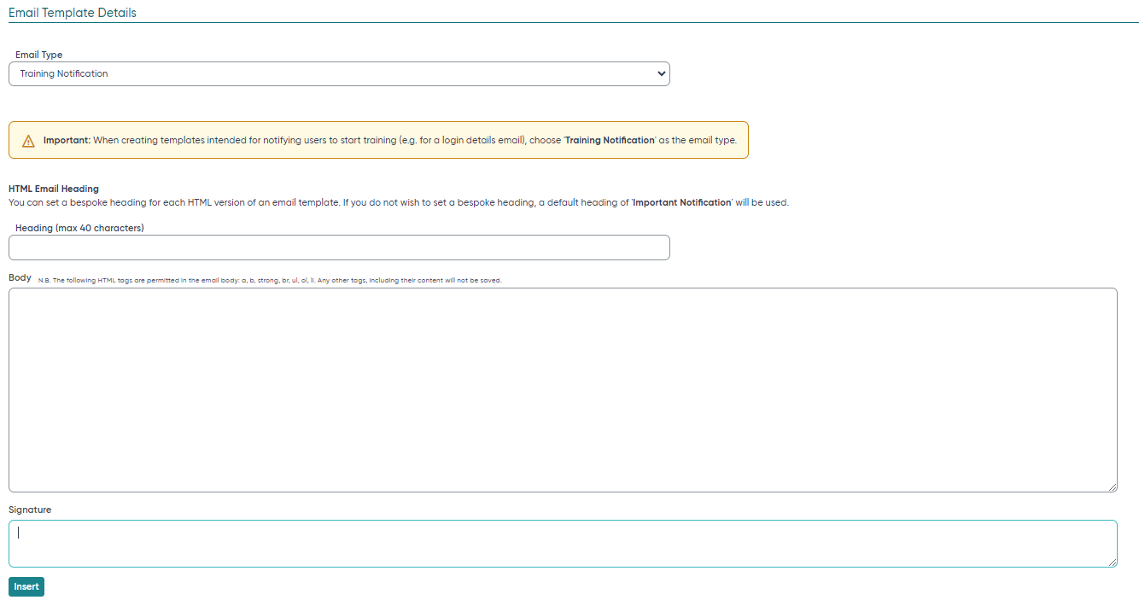
Task: Click the N.B. permitted HTML tags note
Action: tap(270, 280)
